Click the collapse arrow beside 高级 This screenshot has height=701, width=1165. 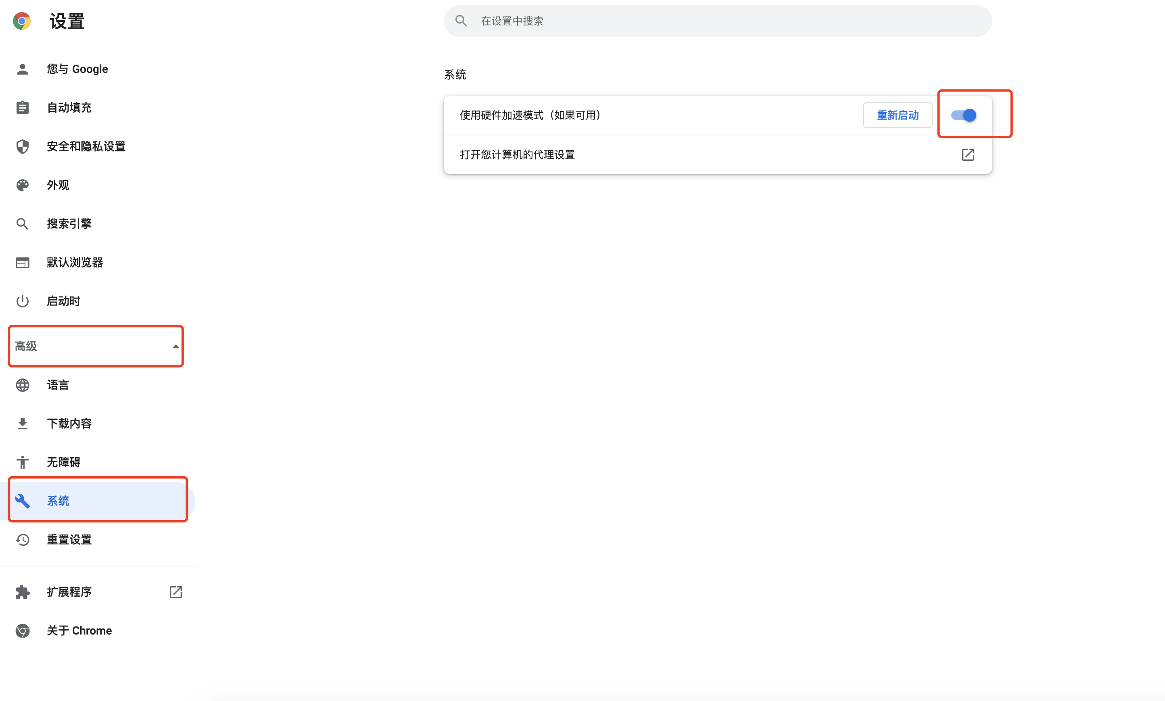pos(175,346)
